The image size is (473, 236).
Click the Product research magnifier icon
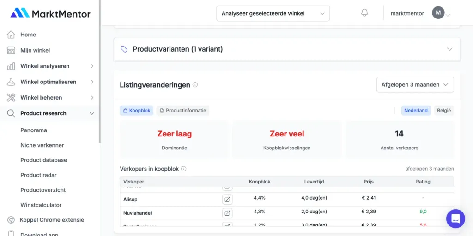11,113
